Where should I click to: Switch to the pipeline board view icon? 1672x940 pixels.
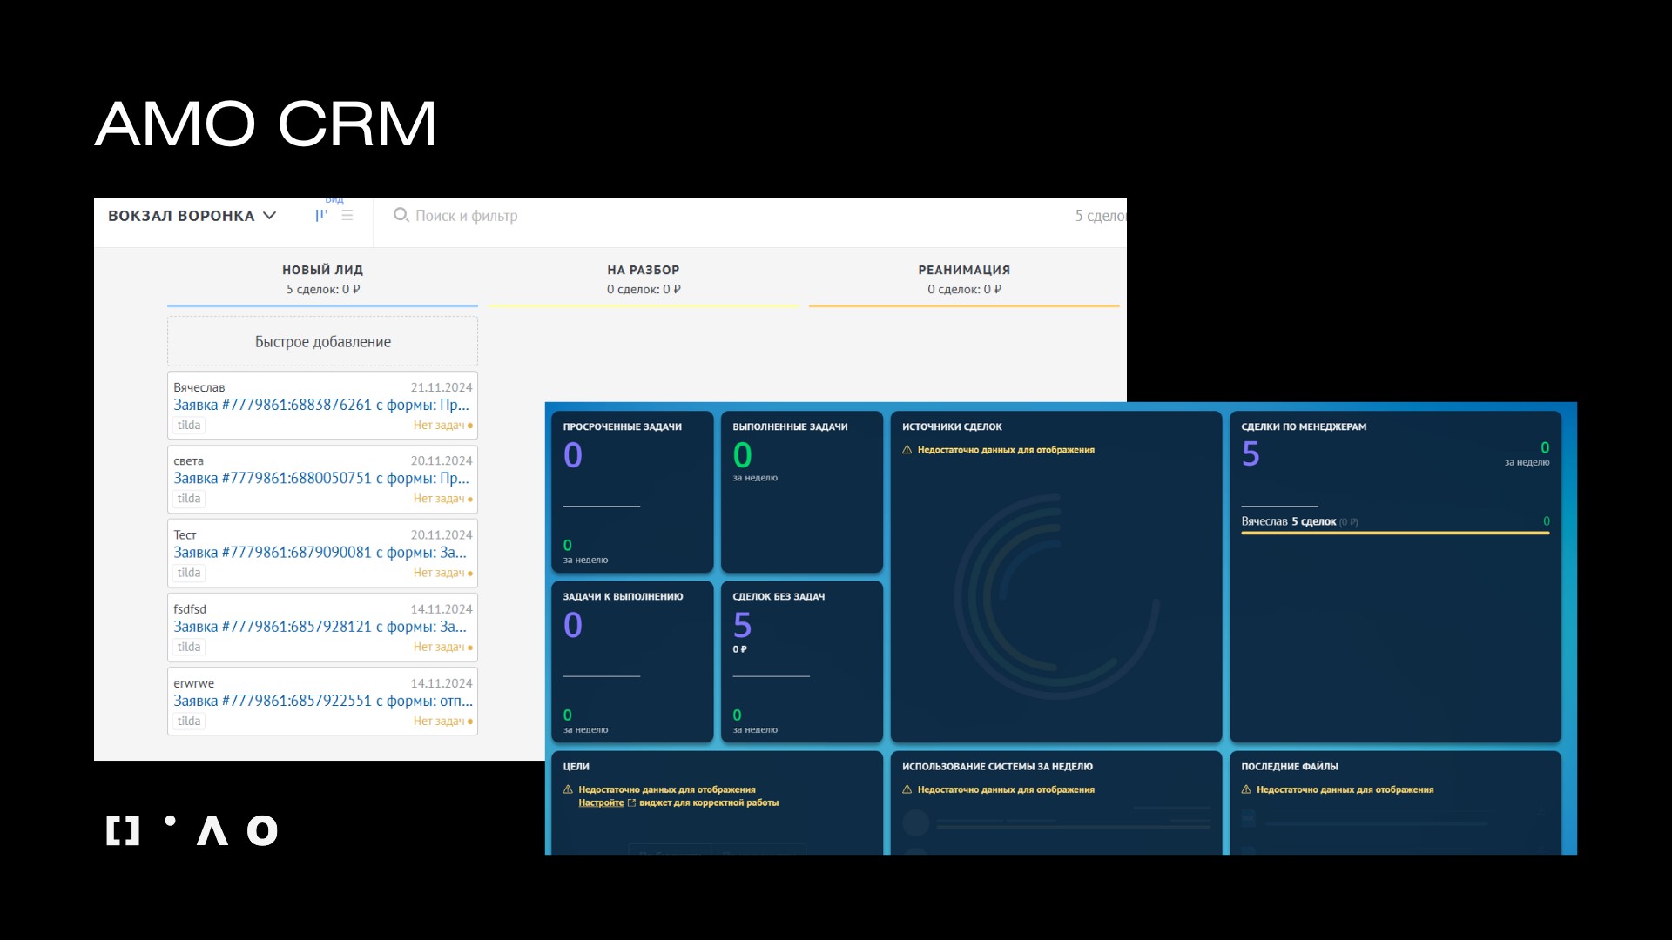coord(321,215)
